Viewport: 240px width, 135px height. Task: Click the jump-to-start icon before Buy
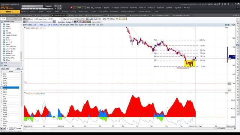(75, 22)
